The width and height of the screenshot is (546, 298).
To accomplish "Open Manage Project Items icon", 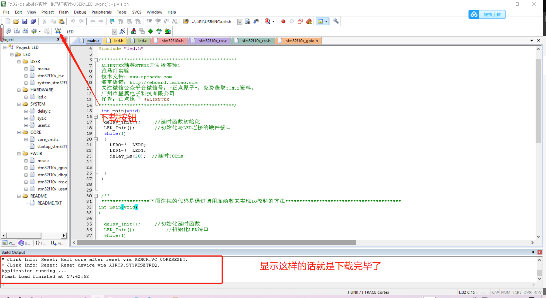I will pyautogui.click(x=134, y=31).
